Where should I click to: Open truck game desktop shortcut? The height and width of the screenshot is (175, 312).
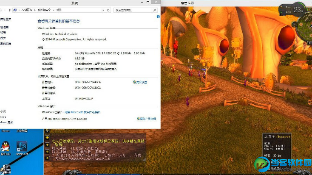coord(6,170)
